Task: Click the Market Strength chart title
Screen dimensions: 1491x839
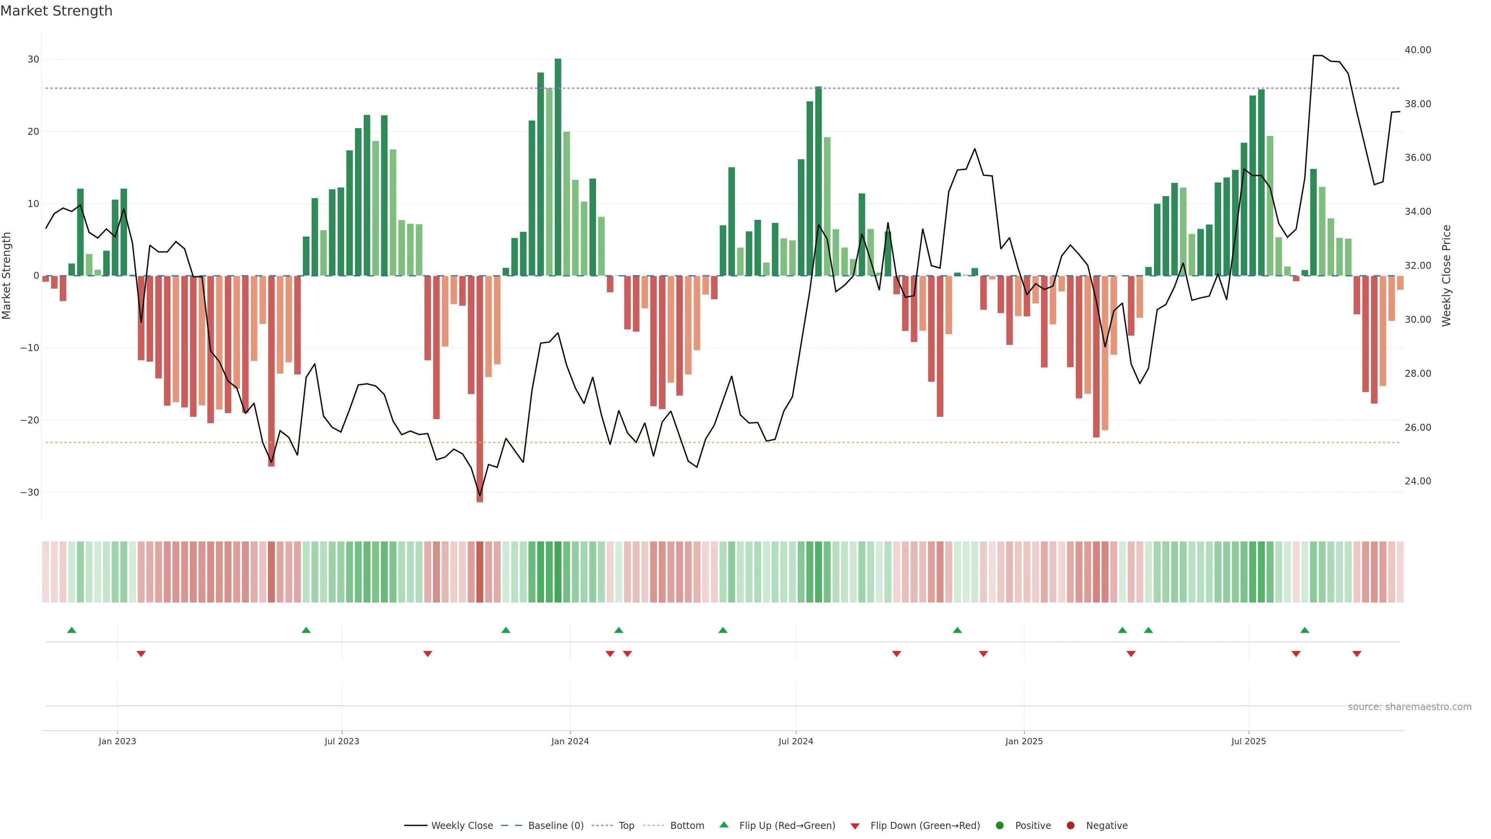Action: tap(56, 11)
